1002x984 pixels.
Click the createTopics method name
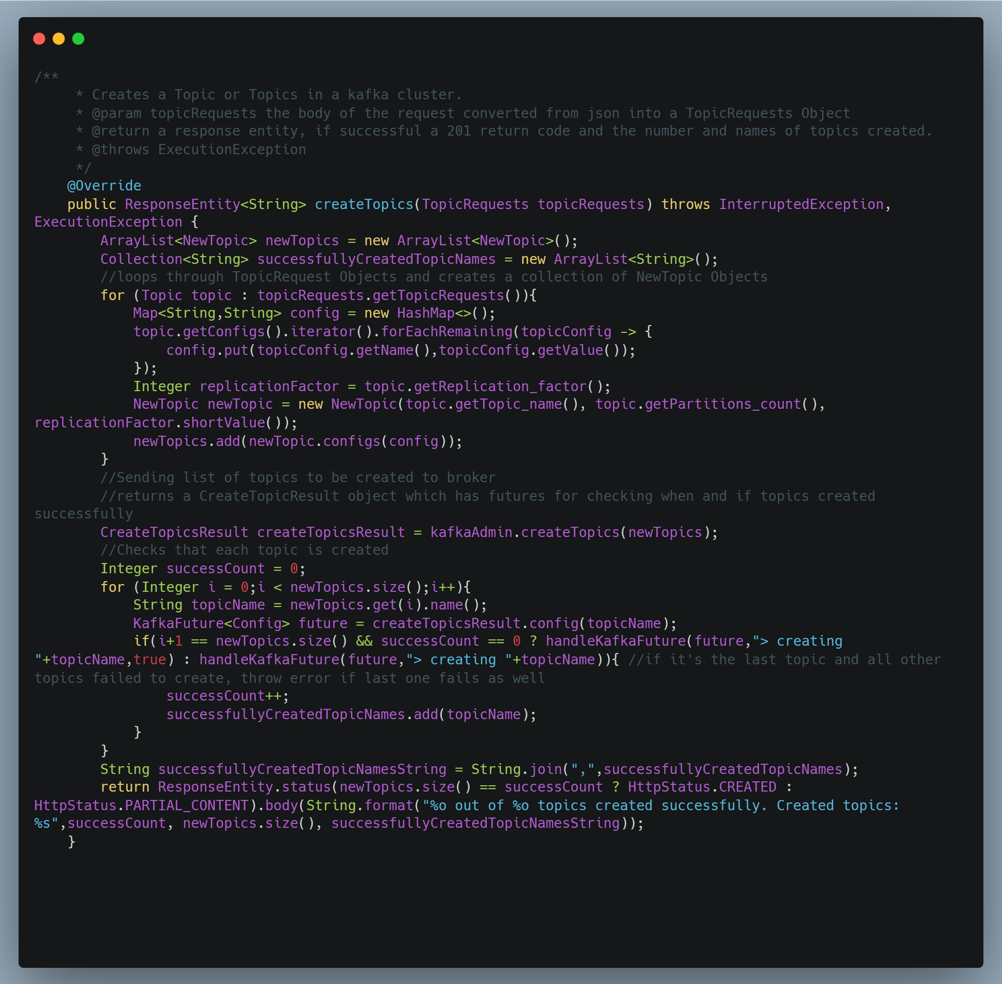[x=364, y=204]
